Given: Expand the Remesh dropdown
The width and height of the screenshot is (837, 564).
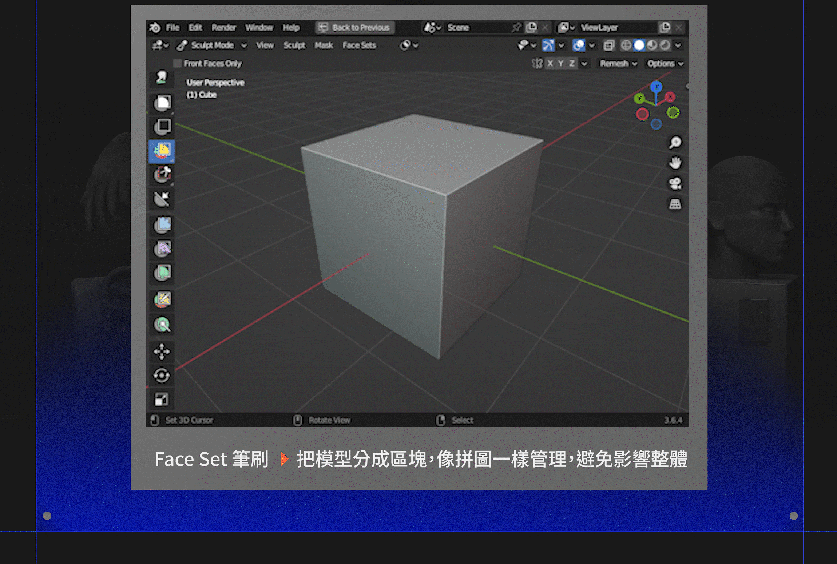Looking at the screenshot, I should click(618, 64).
